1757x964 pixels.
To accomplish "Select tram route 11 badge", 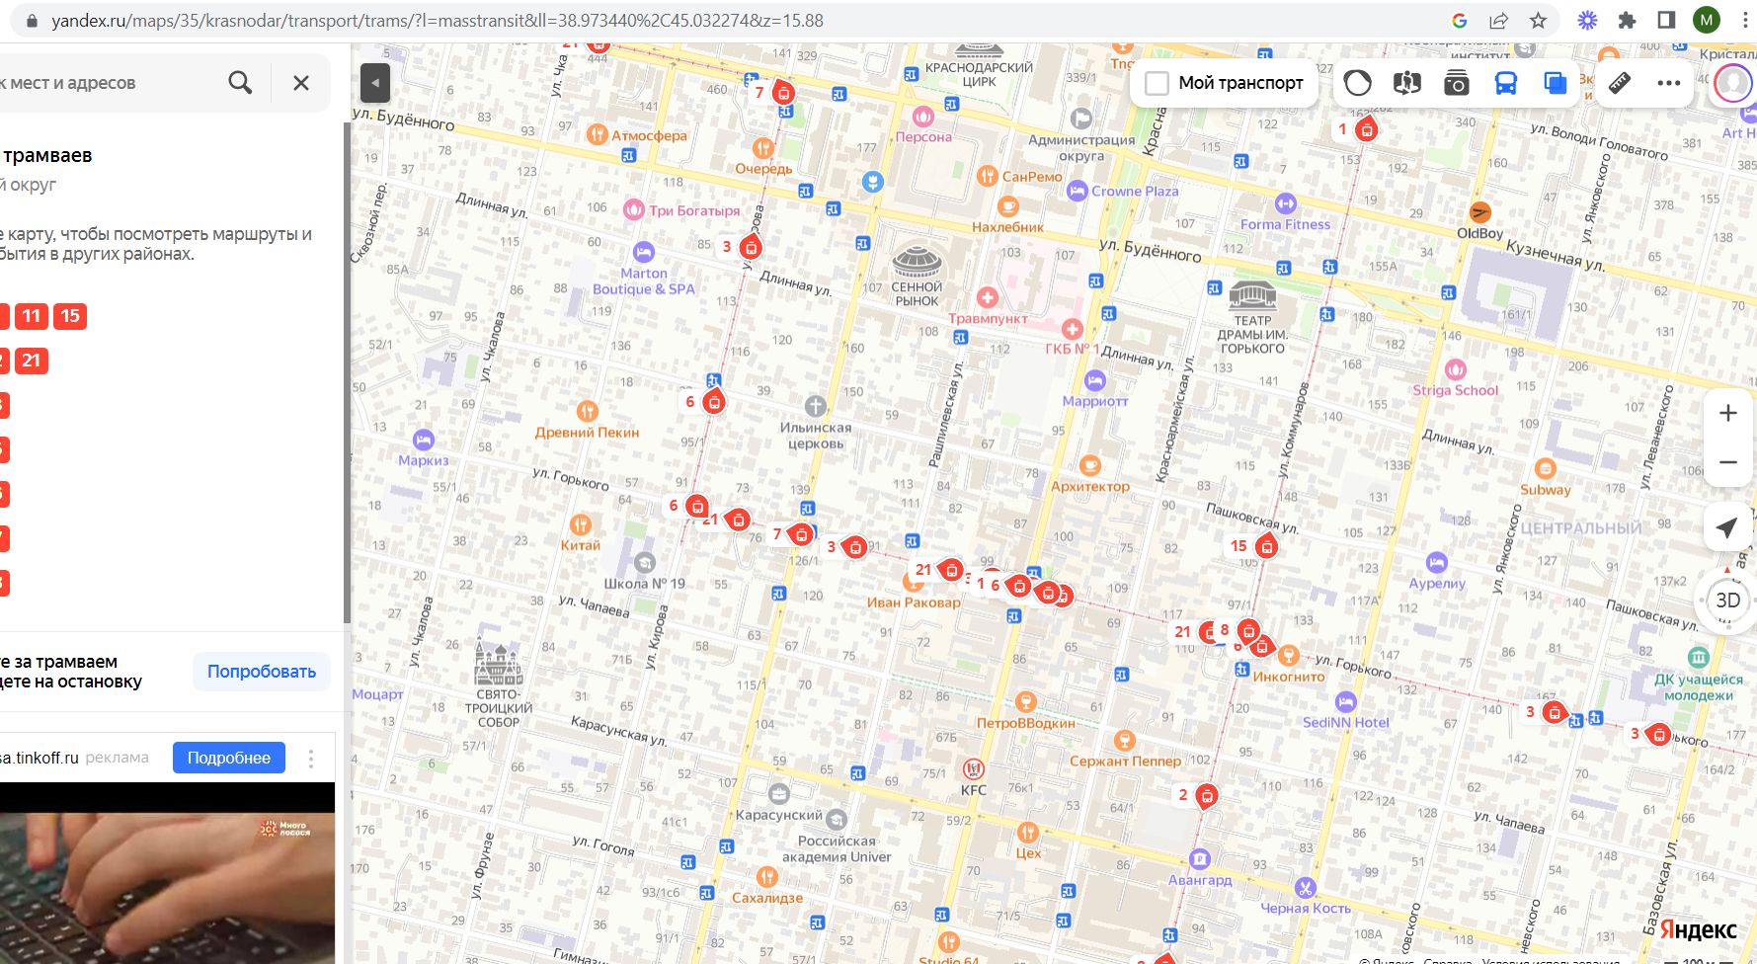I will click(32, 316).
